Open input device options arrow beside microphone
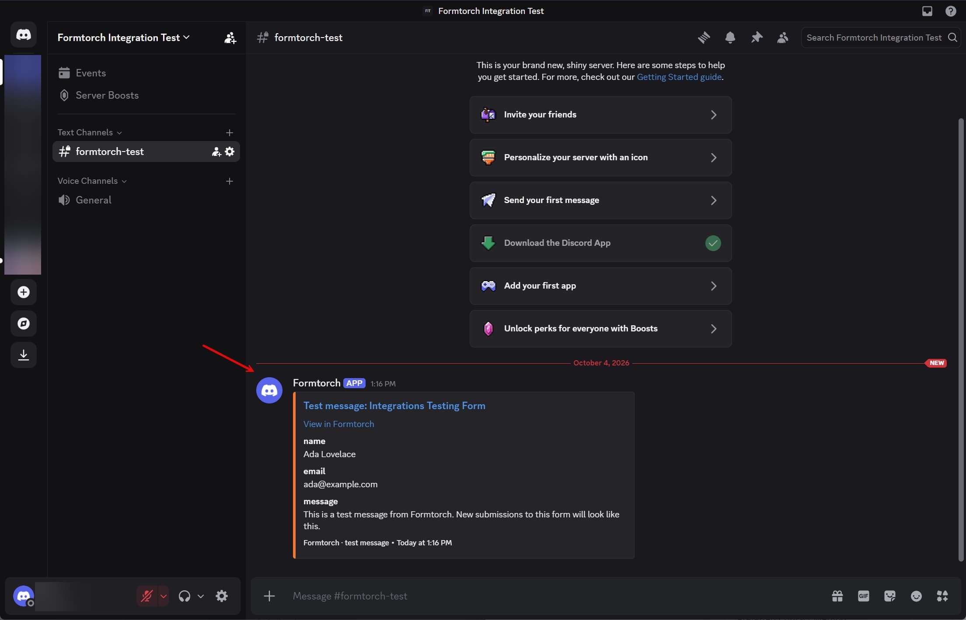 coord(164,596)
